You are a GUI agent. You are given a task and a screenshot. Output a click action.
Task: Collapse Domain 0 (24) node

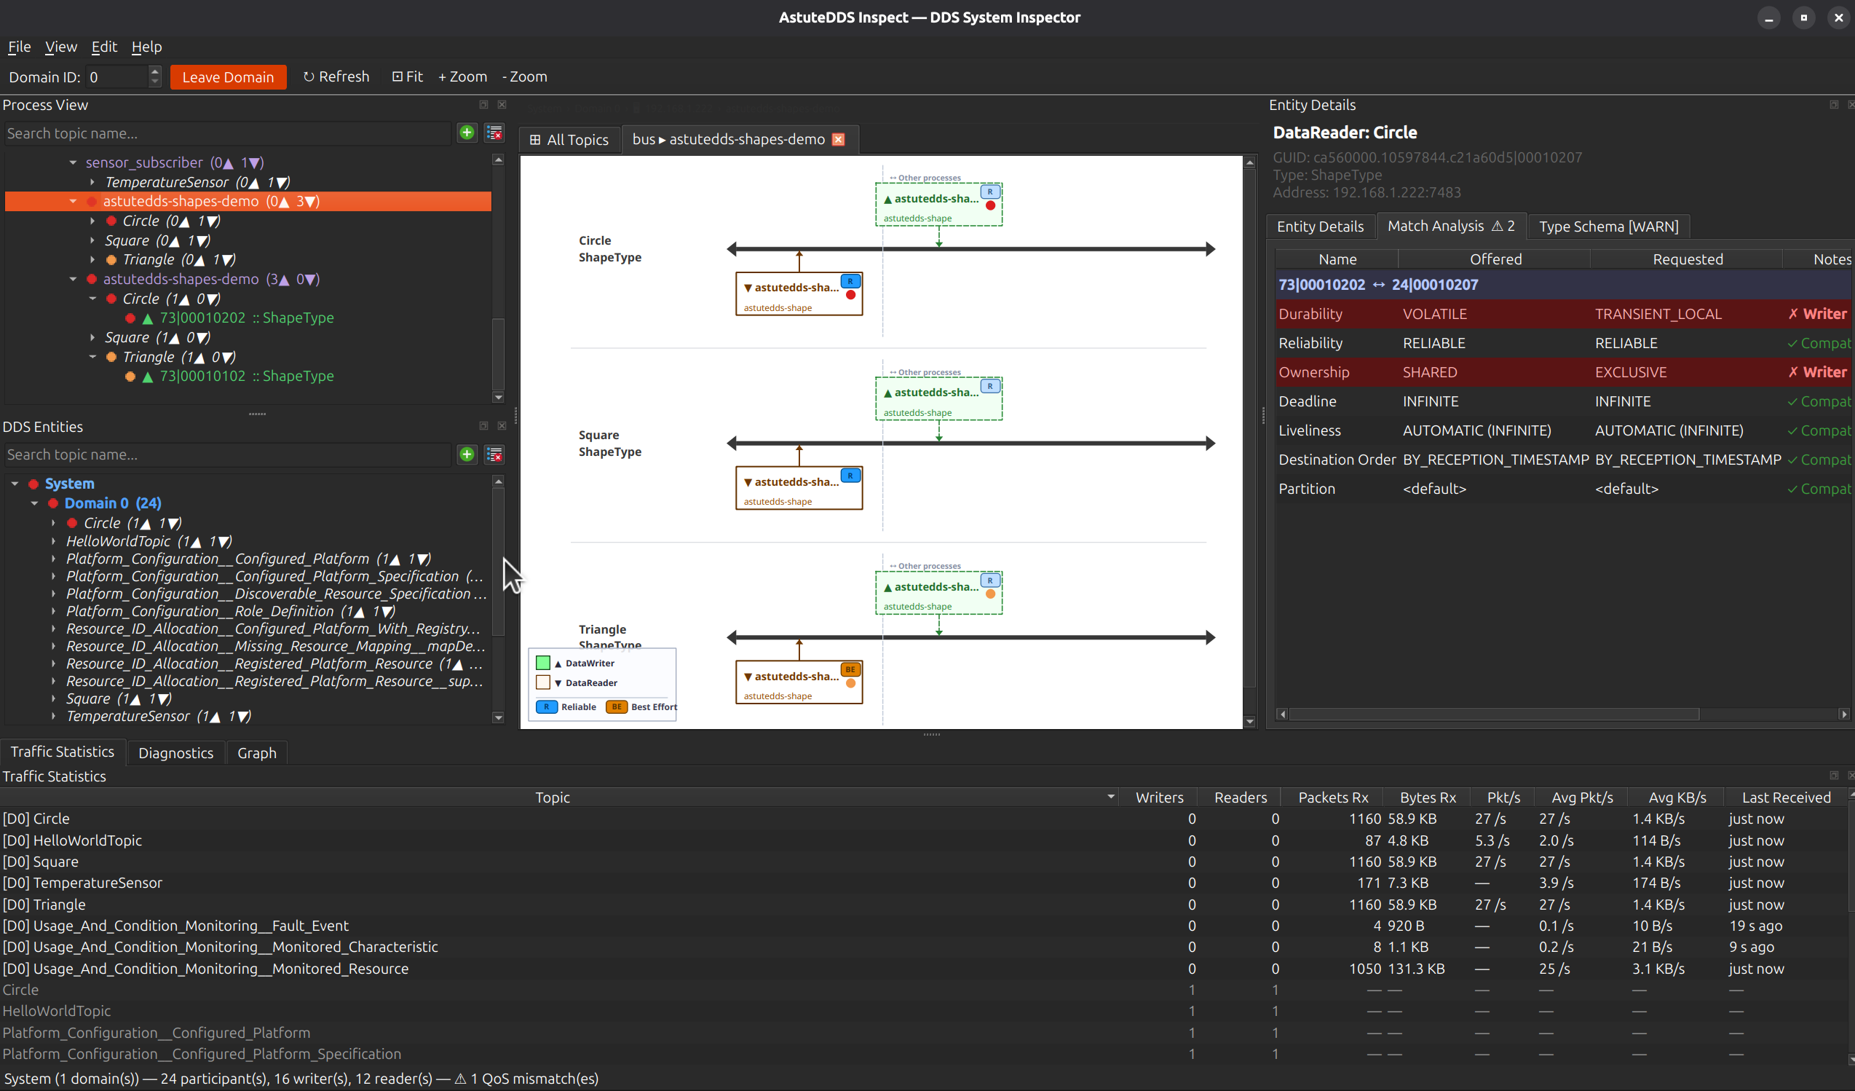(35, 503)
